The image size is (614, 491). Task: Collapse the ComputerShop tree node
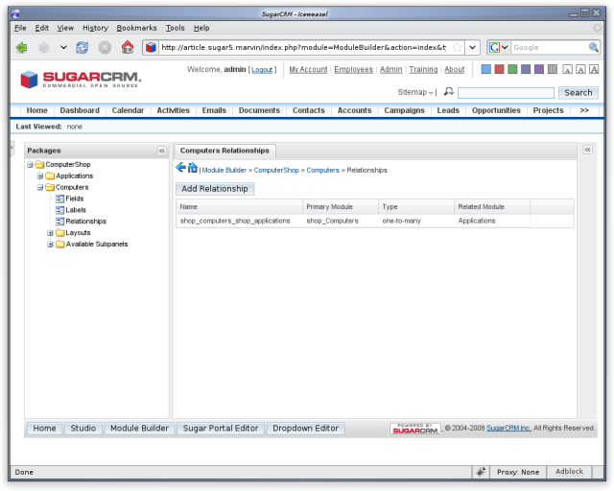(30, 165)
